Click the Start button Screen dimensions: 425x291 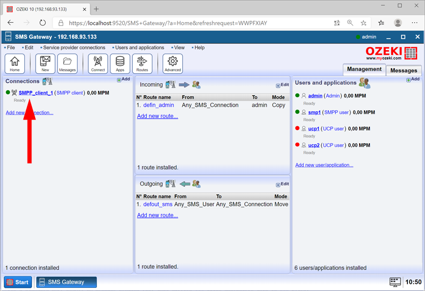[x=18, y=282]
